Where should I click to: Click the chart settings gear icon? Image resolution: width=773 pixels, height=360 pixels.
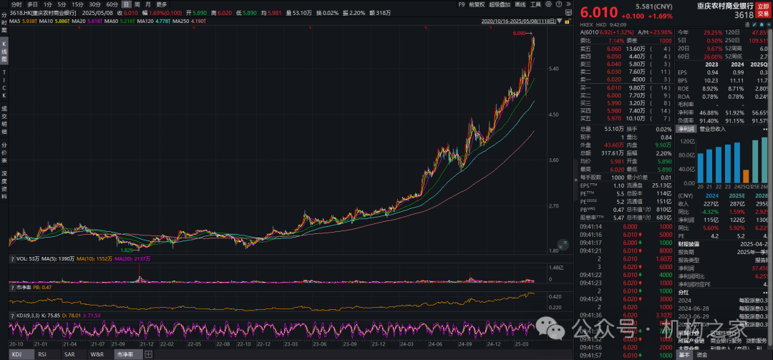point(549,4)
